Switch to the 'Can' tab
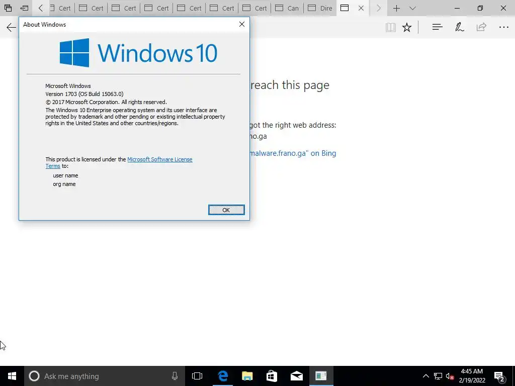This screenshot has height=386, width=515. point(287,8)
